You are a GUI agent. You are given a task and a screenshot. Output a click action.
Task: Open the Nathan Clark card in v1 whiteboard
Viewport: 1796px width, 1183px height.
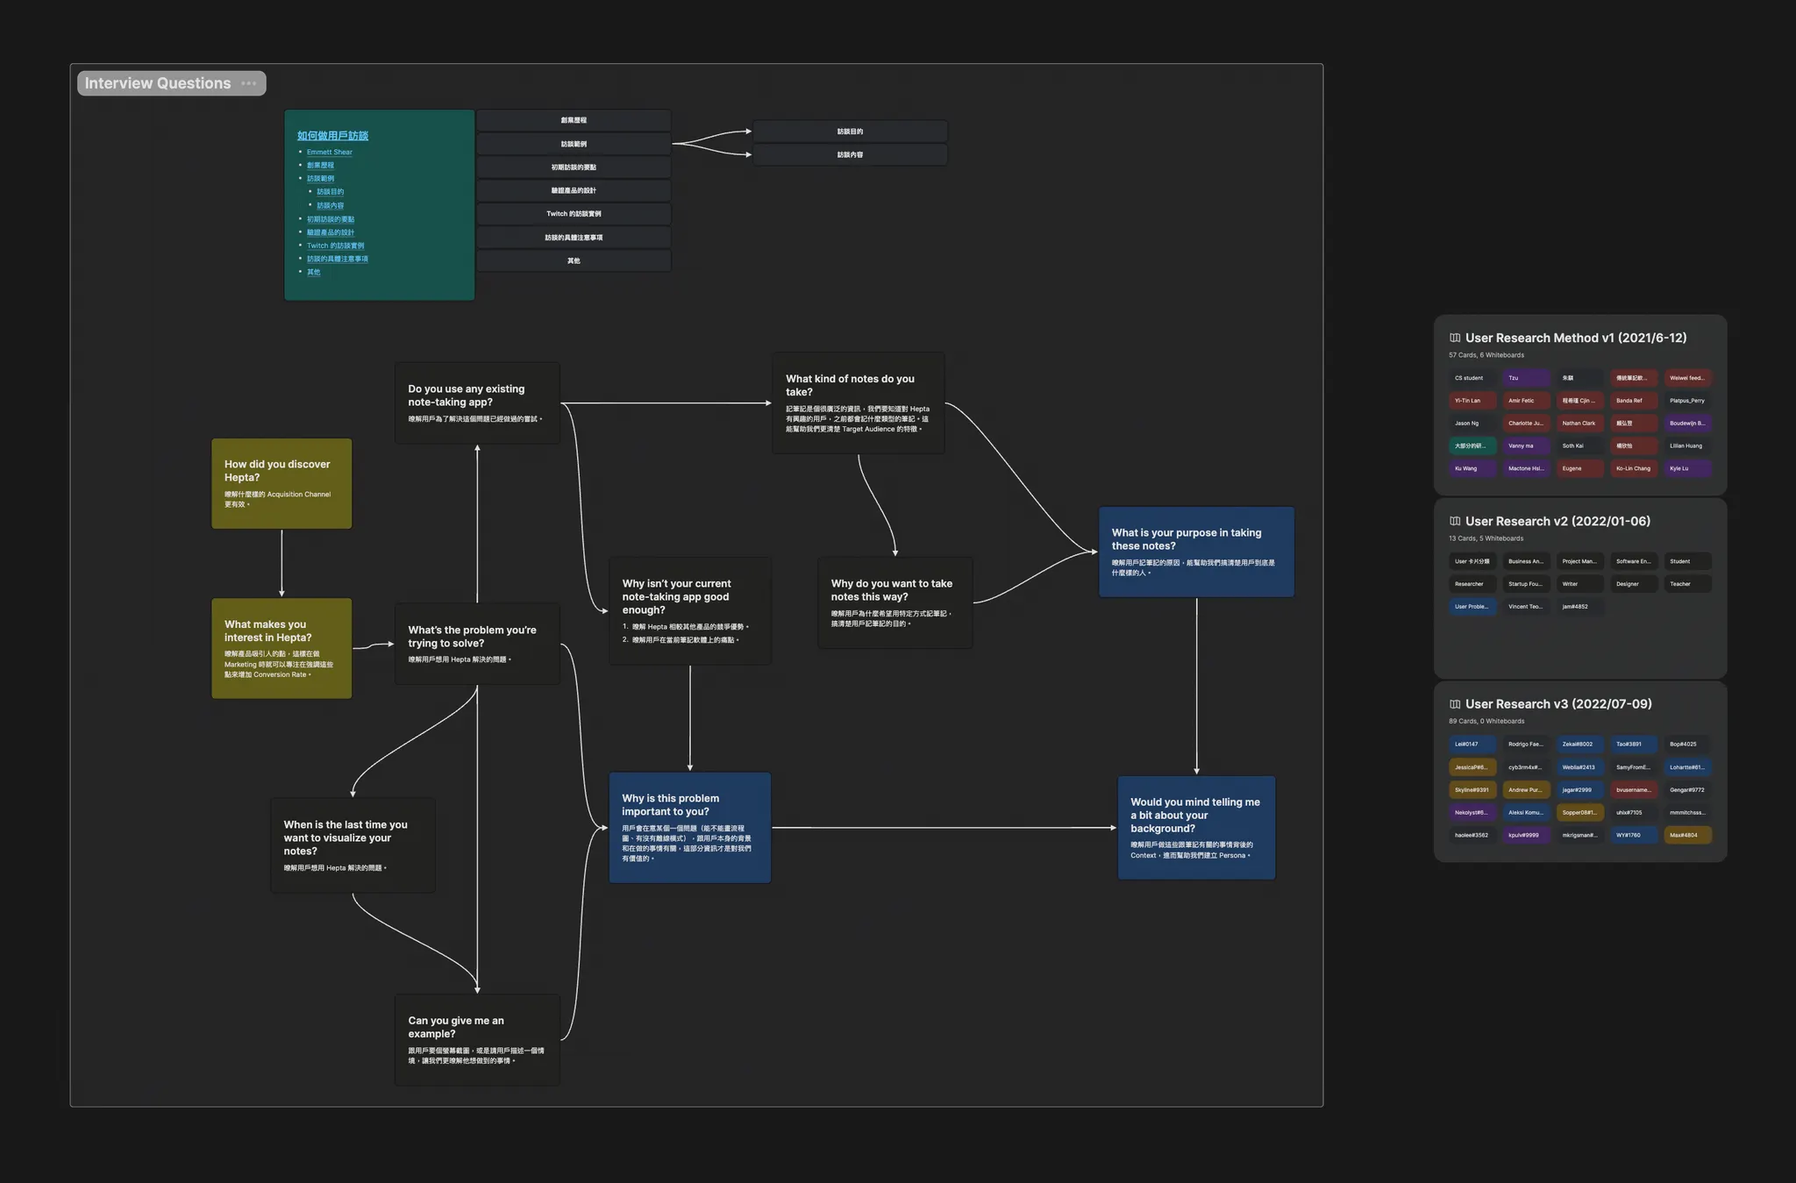tap(1579, 424)
